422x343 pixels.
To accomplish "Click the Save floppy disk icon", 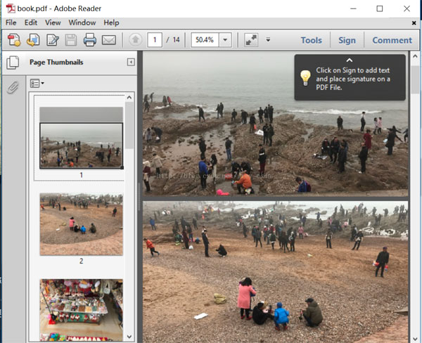I will coord(71,40).
